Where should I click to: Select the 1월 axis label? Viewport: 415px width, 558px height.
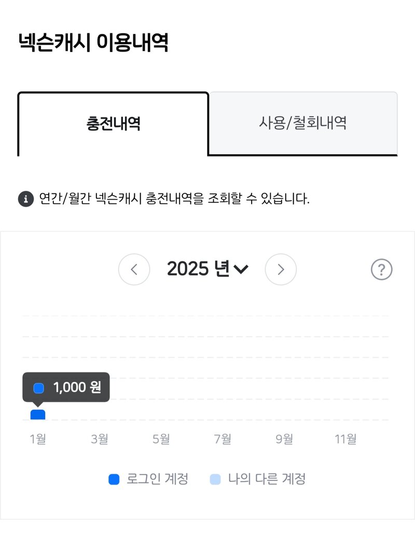[38, 439]
